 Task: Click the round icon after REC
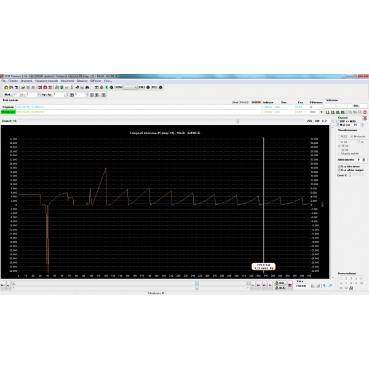(x=161, y=87)
